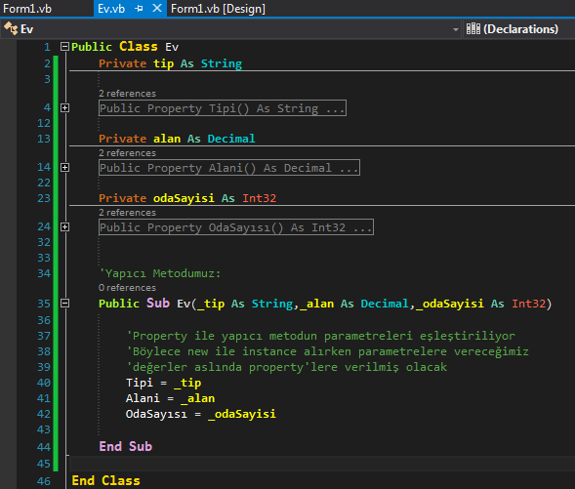Place cursor on empty line 45
The width and height of the screenshot is (575, 489).
pos(322,464)
